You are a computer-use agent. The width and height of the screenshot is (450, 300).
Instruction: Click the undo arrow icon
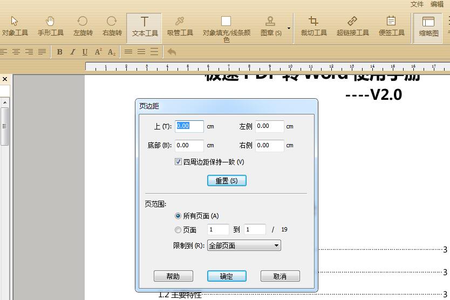[172, 52]
